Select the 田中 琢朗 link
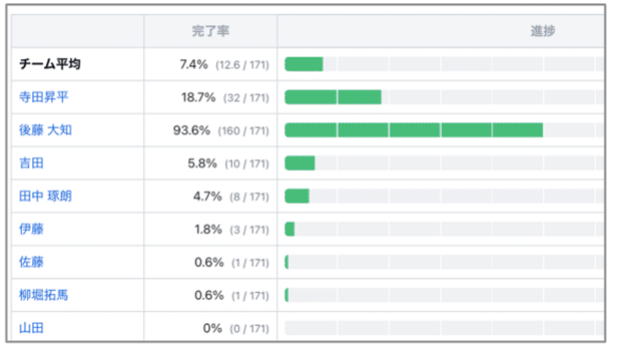Screen dimensions: 620x349 pyautogui.click(x=45, y=196)
